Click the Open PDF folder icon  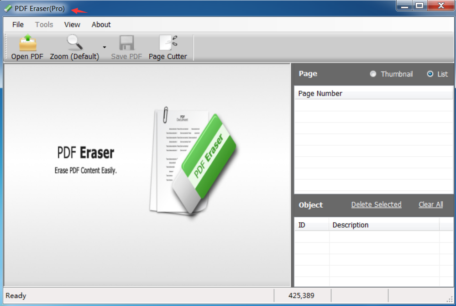28,43
